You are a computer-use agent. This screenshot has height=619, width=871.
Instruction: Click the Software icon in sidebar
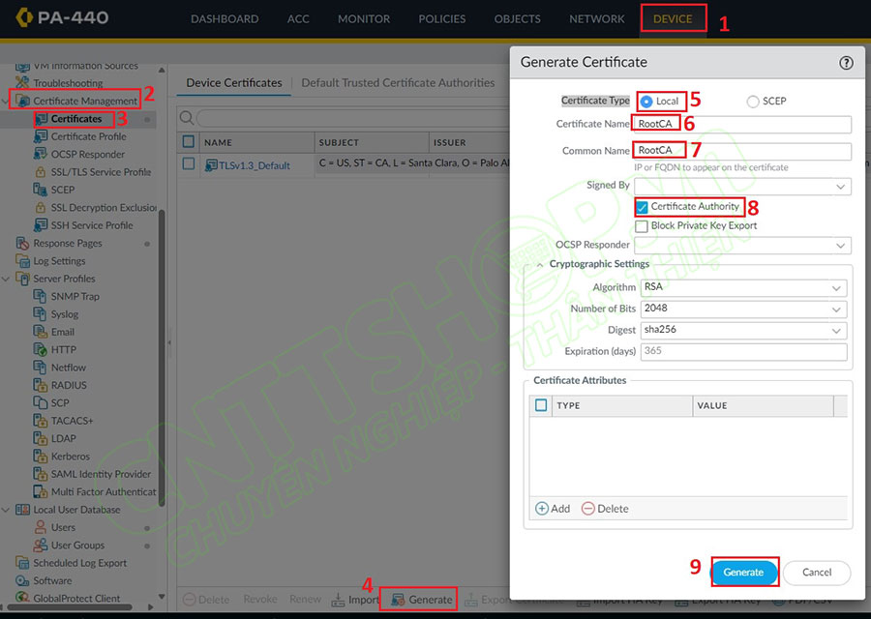tap(23, 580)
